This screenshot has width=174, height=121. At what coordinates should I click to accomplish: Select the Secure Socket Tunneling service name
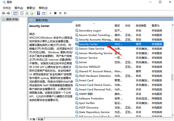(96, 35)
